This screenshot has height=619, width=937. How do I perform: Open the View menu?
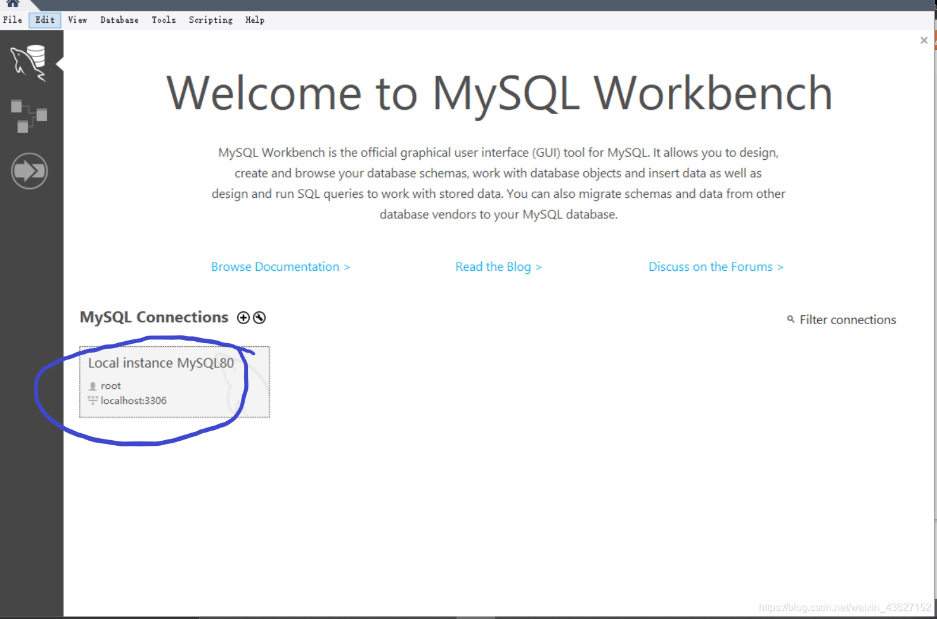click(x=77, y=20)
